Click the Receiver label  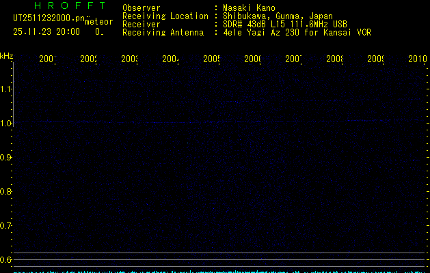(142, 25)
